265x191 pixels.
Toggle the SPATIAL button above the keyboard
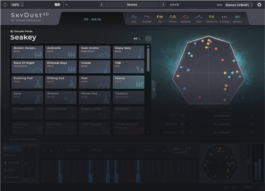click(76, 150)
